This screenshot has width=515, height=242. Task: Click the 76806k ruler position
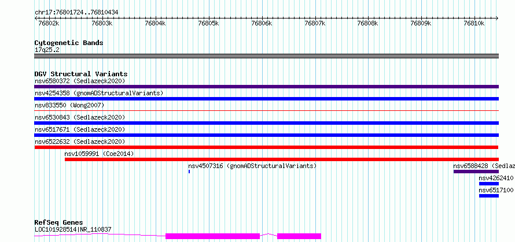[x=262, y=24]
